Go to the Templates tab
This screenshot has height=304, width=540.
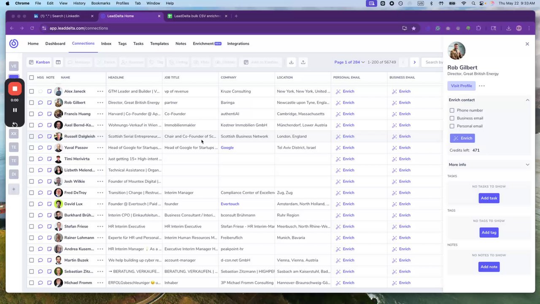(x=159, y=43)
